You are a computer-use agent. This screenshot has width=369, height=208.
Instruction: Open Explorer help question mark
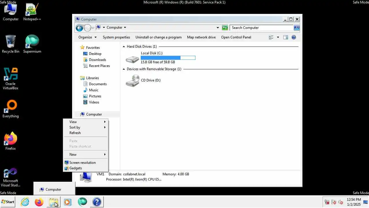coord(294,37)
